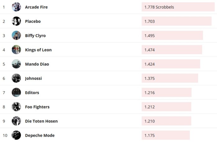Click Mando Diao's artist picture
The height and width of the screenshot is (142, 217).
tap(16, 64)
